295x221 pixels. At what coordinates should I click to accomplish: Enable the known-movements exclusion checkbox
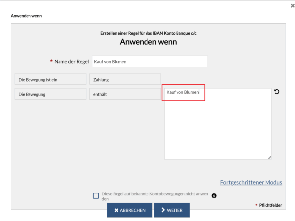coord(96,196)
